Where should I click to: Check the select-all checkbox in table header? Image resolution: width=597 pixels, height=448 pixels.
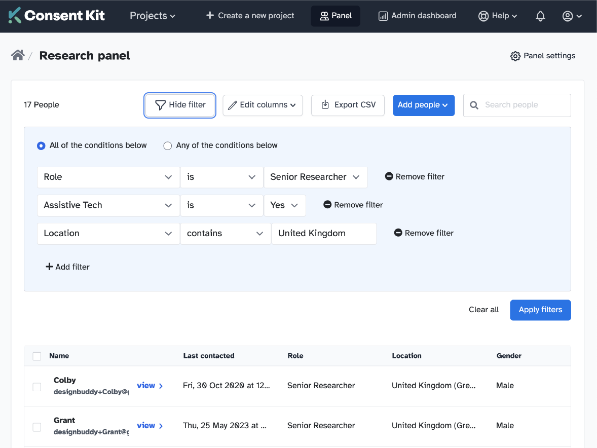(x=36, y=356)
